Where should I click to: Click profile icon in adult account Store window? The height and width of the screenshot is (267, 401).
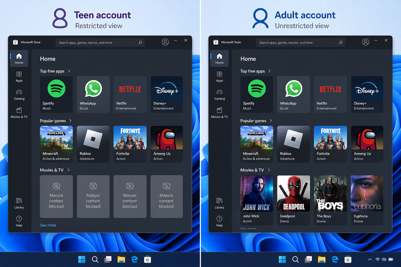tap(366, 42)
